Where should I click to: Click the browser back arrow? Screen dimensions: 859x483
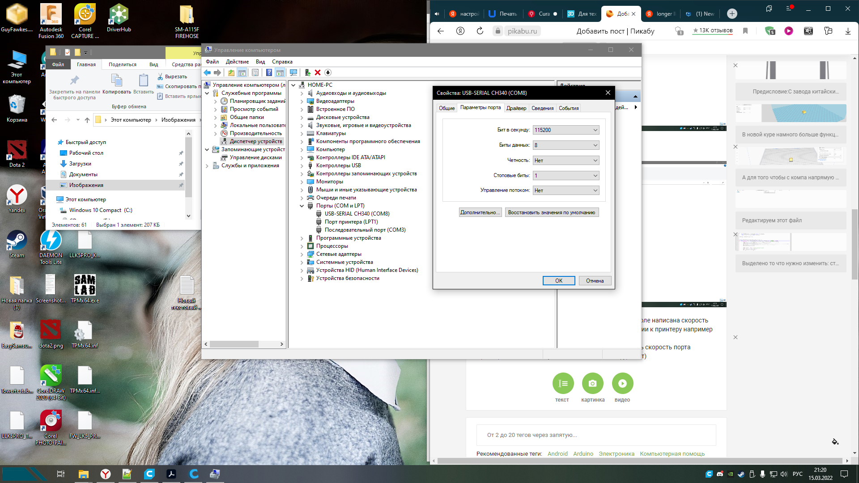[441, 31]
